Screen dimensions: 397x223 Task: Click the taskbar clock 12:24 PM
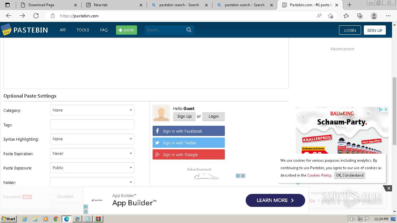click(381, 219)
